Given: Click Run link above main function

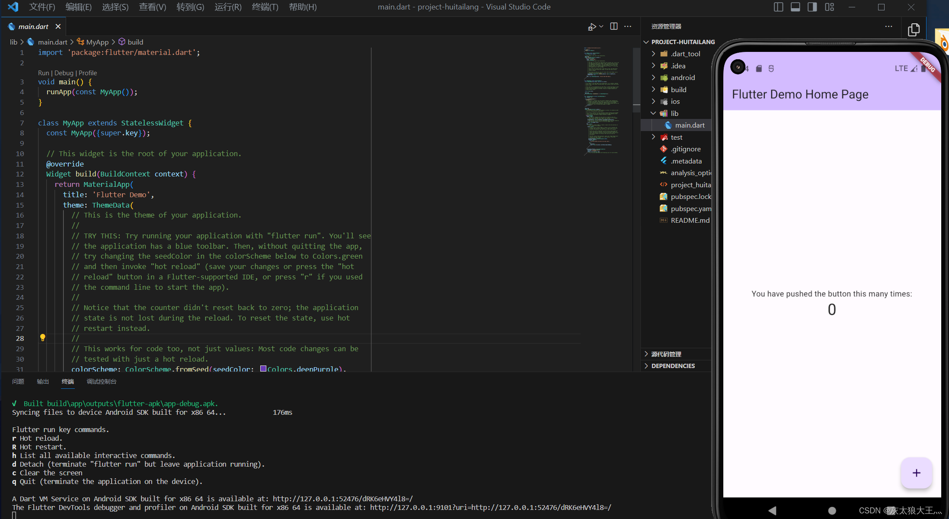Looking at the screenshot, I should (x=43, y=72).
